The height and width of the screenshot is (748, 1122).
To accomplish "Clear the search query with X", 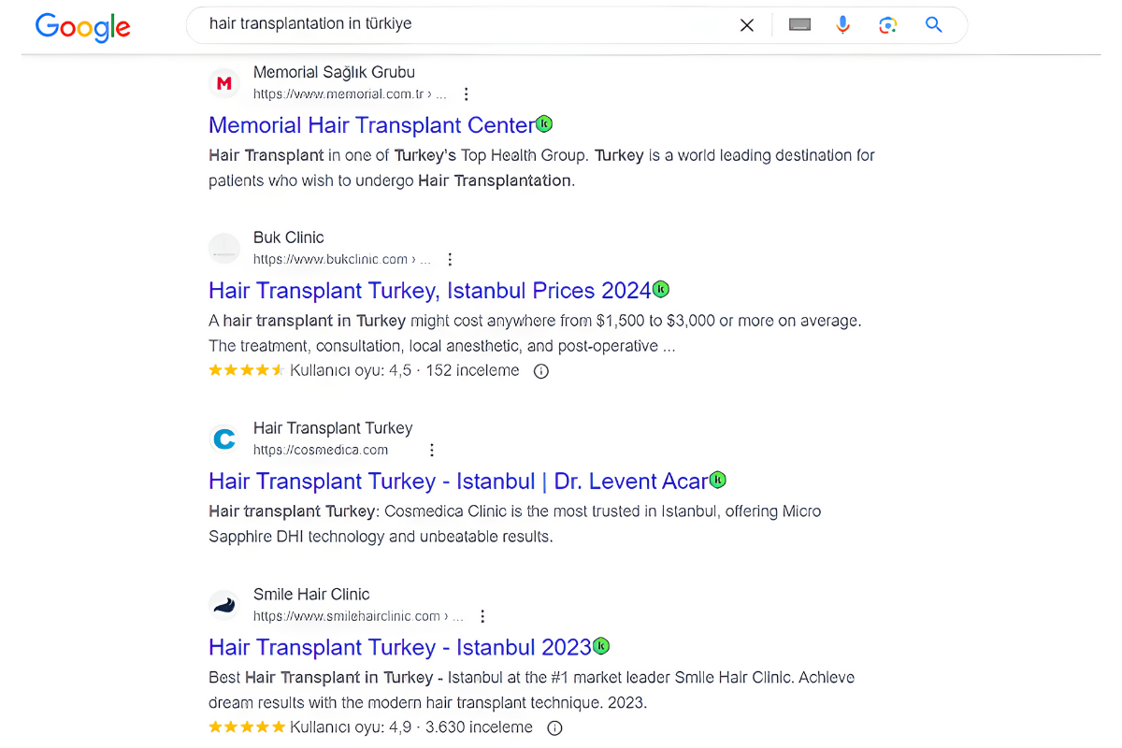I will 746,25.
